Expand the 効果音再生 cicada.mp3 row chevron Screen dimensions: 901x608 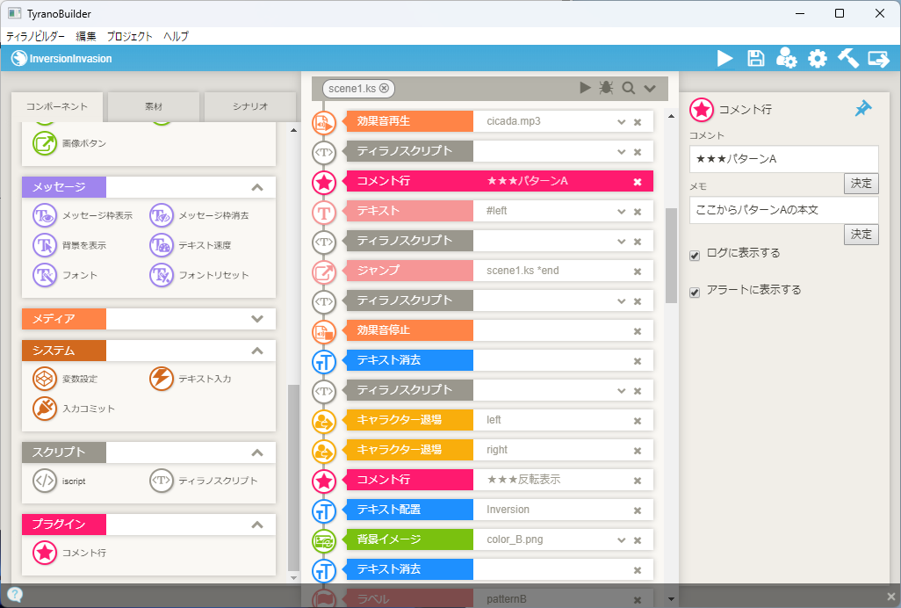621,122
